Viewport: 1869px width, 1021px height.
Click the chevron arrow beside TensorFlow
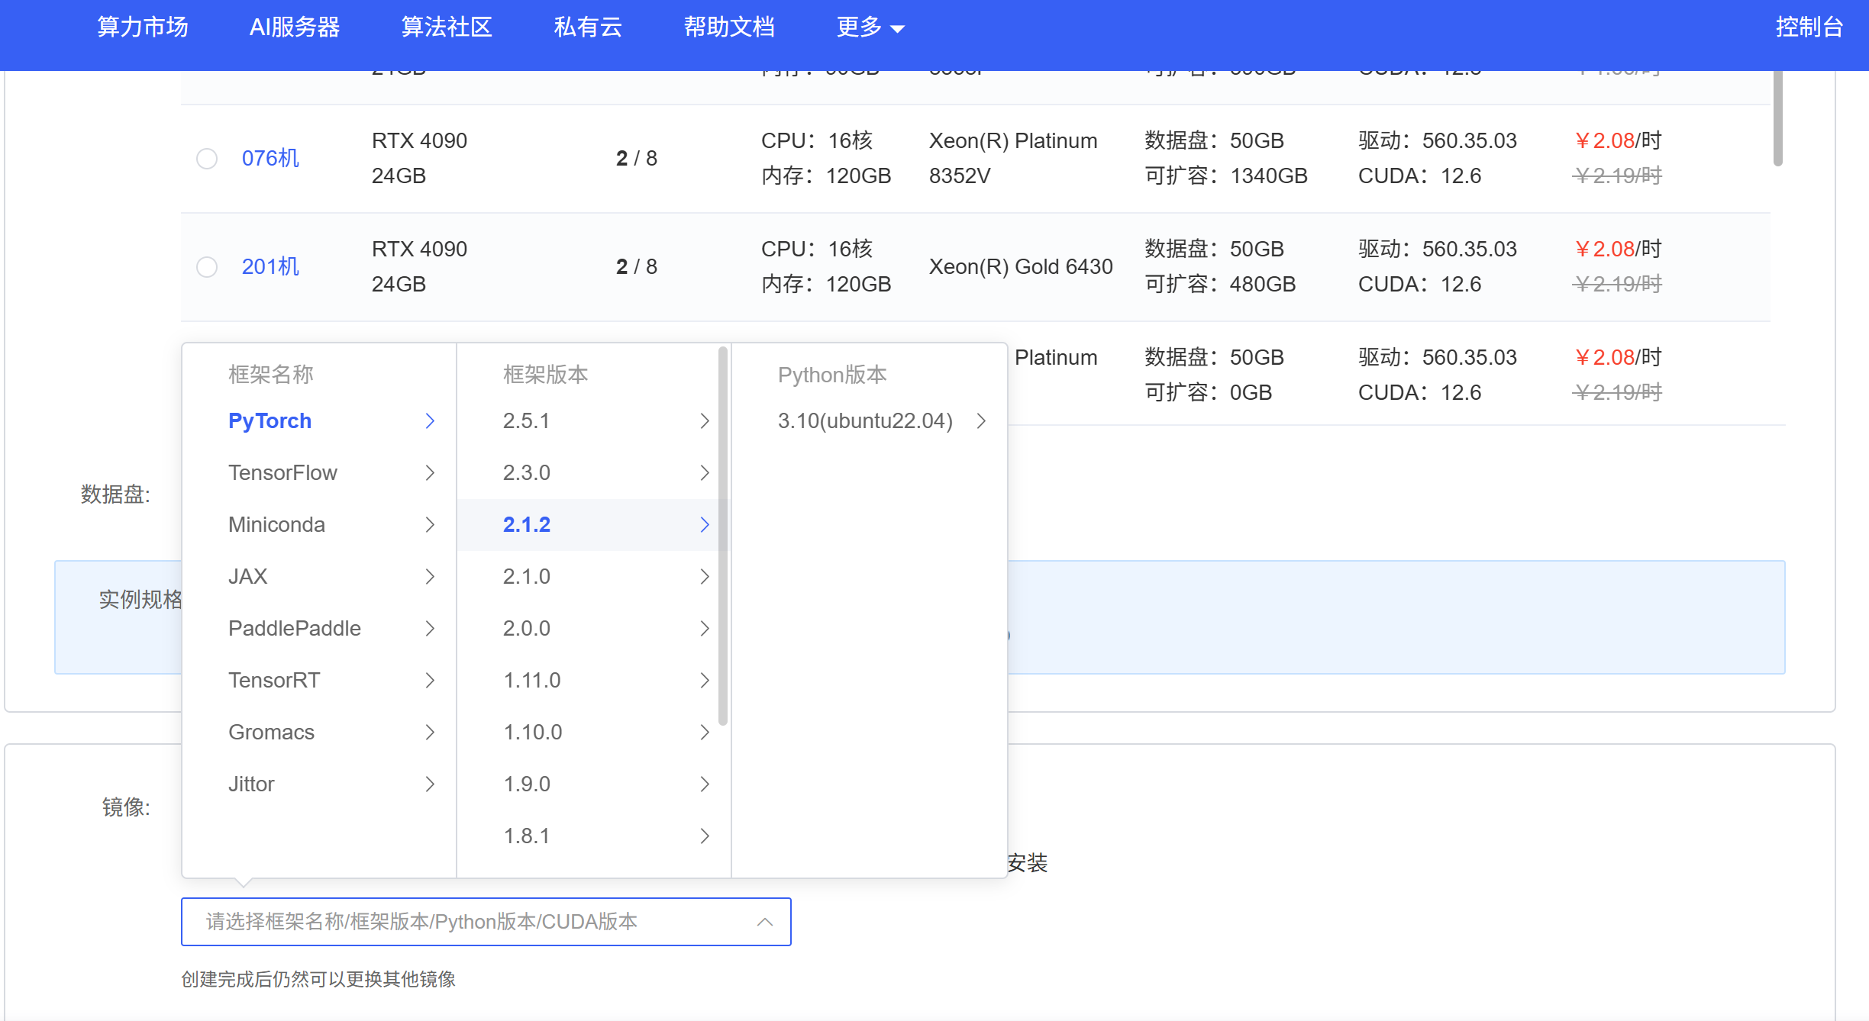[x=430, y=473]
